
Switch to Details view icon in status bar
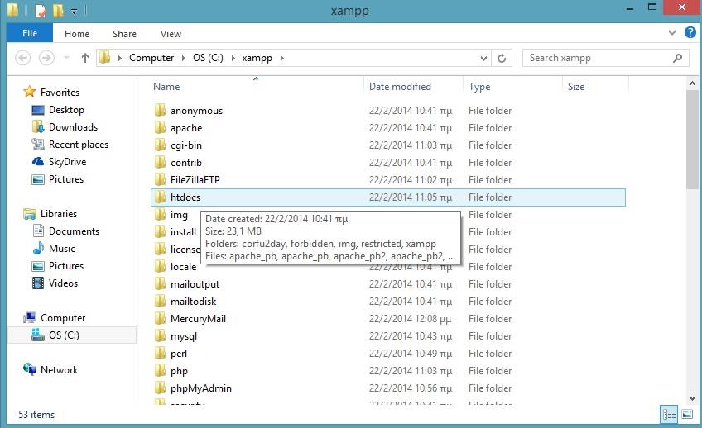click(x=669, y=414)
